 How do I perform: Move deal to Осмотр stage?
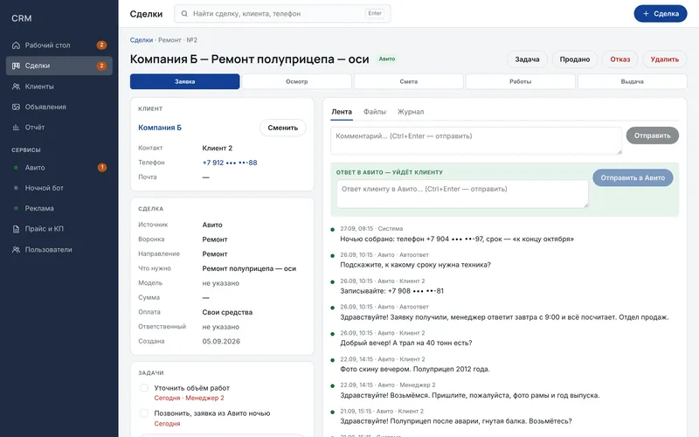(x=296, y=81)
